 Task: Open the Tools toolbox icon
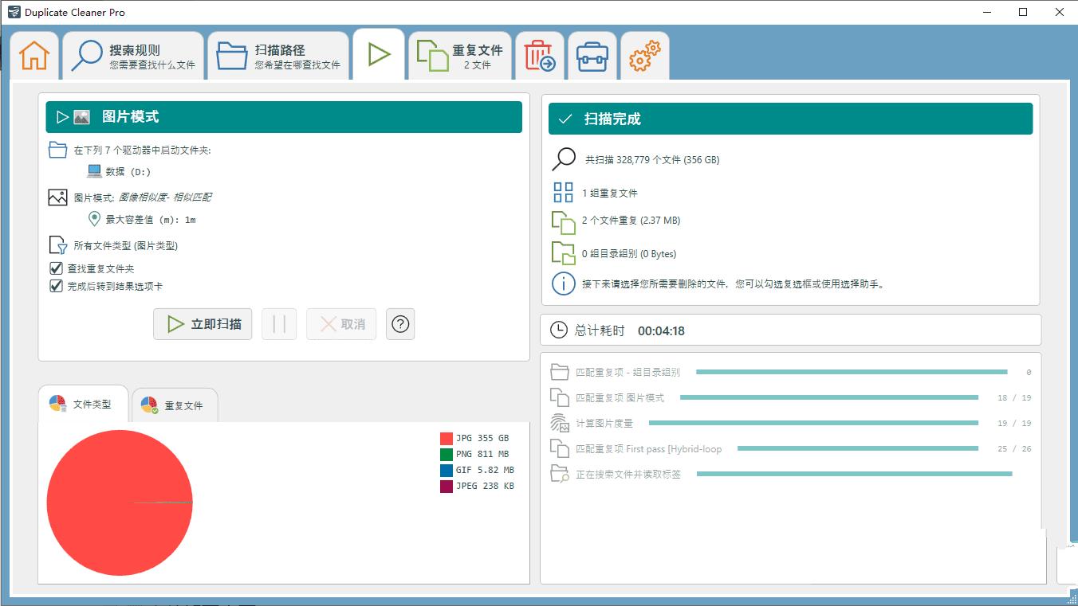pyautogui.click(x=592, y=55)
